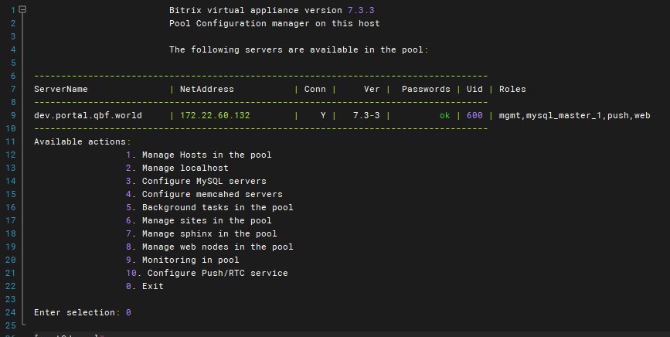
Task: Click 'The following servers are available in the pool:'
Action: pos(299,49)
